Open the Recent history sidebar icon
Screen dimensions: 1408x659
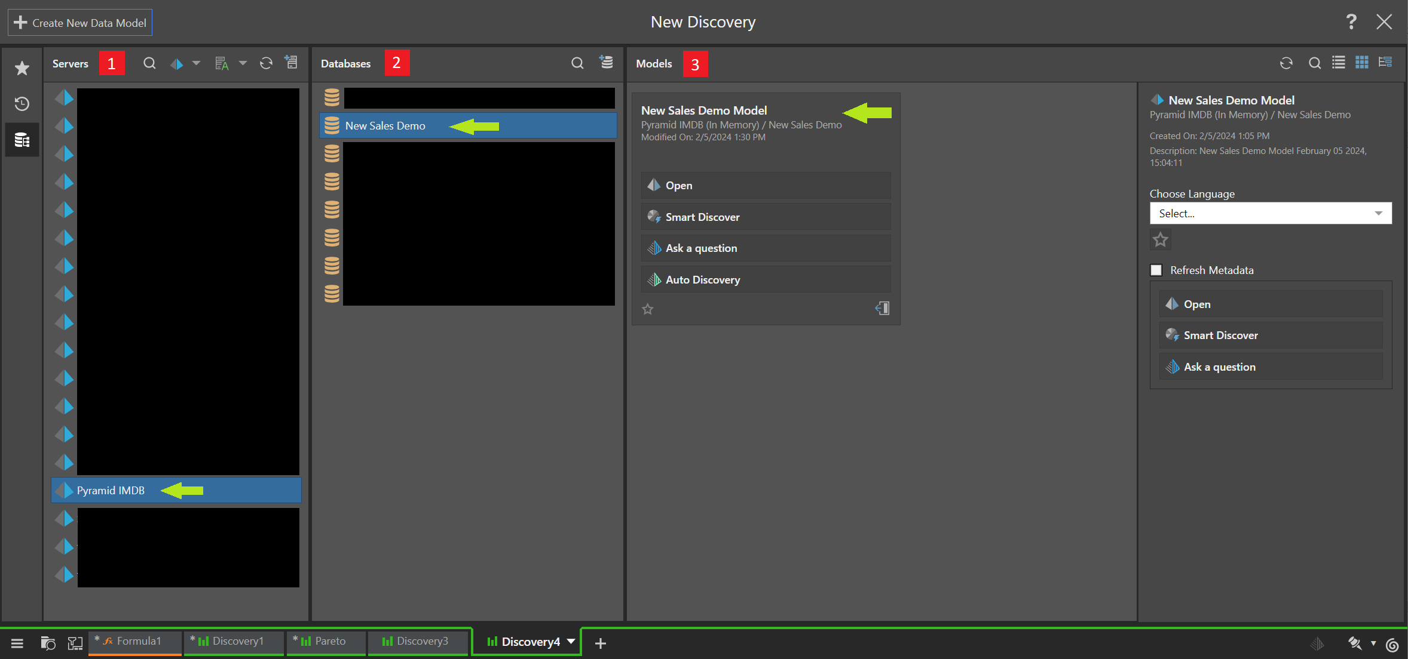22,104
